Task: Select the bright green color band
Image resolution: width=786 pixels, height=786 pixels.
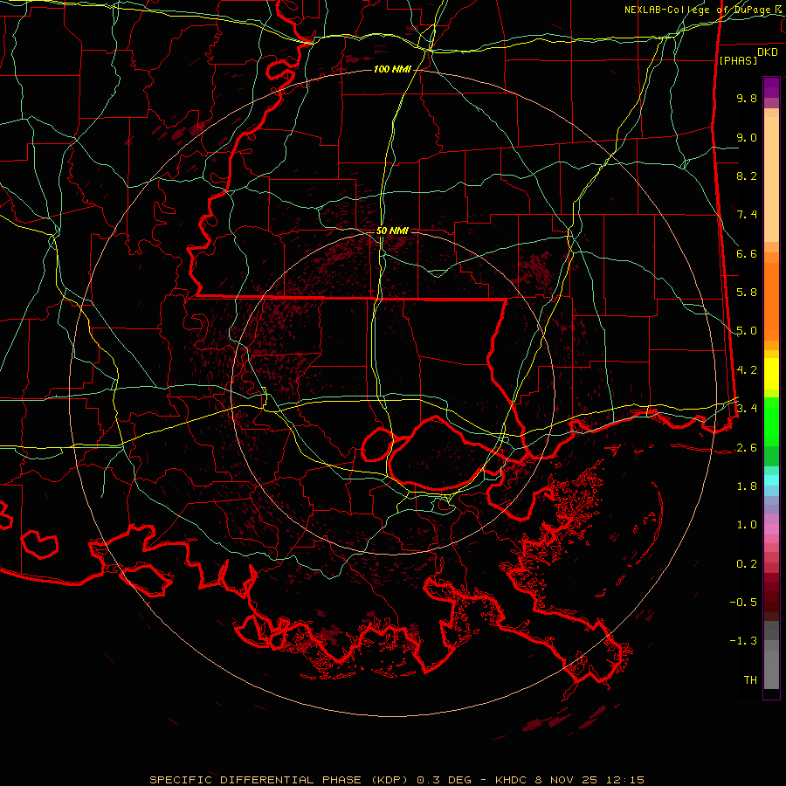Action: pyautogui.click(x=771, y=422)
